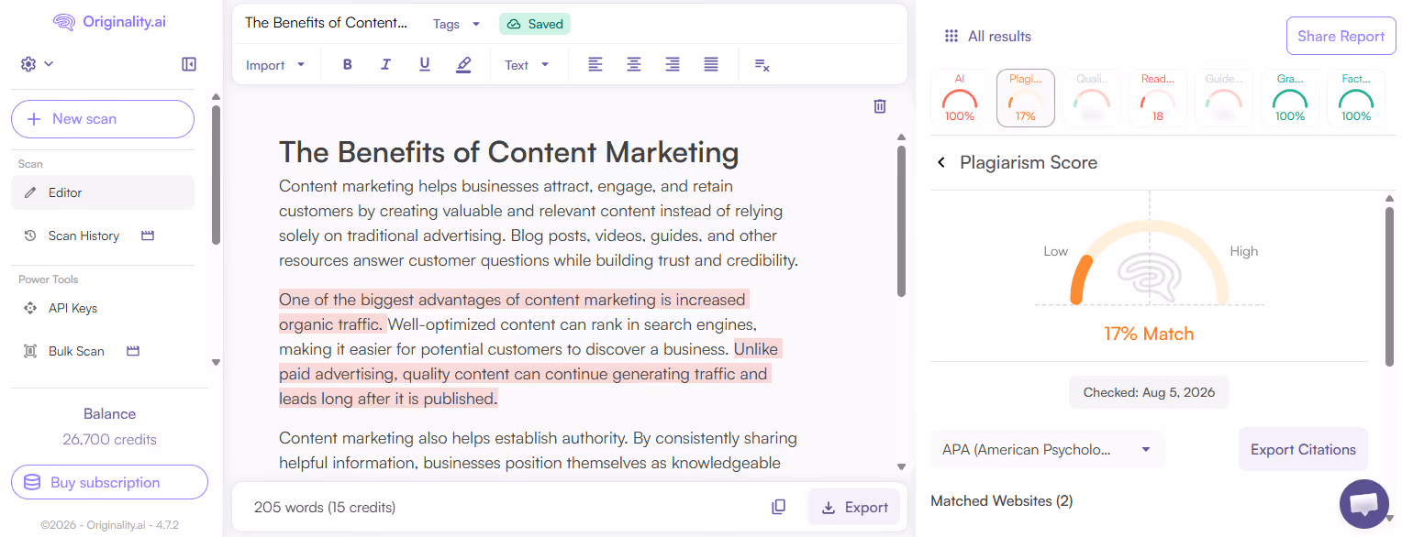Viewport: 1402px width, 537px height.
Task: Collapse the sidebar panel icon
Action: [189, 64]
